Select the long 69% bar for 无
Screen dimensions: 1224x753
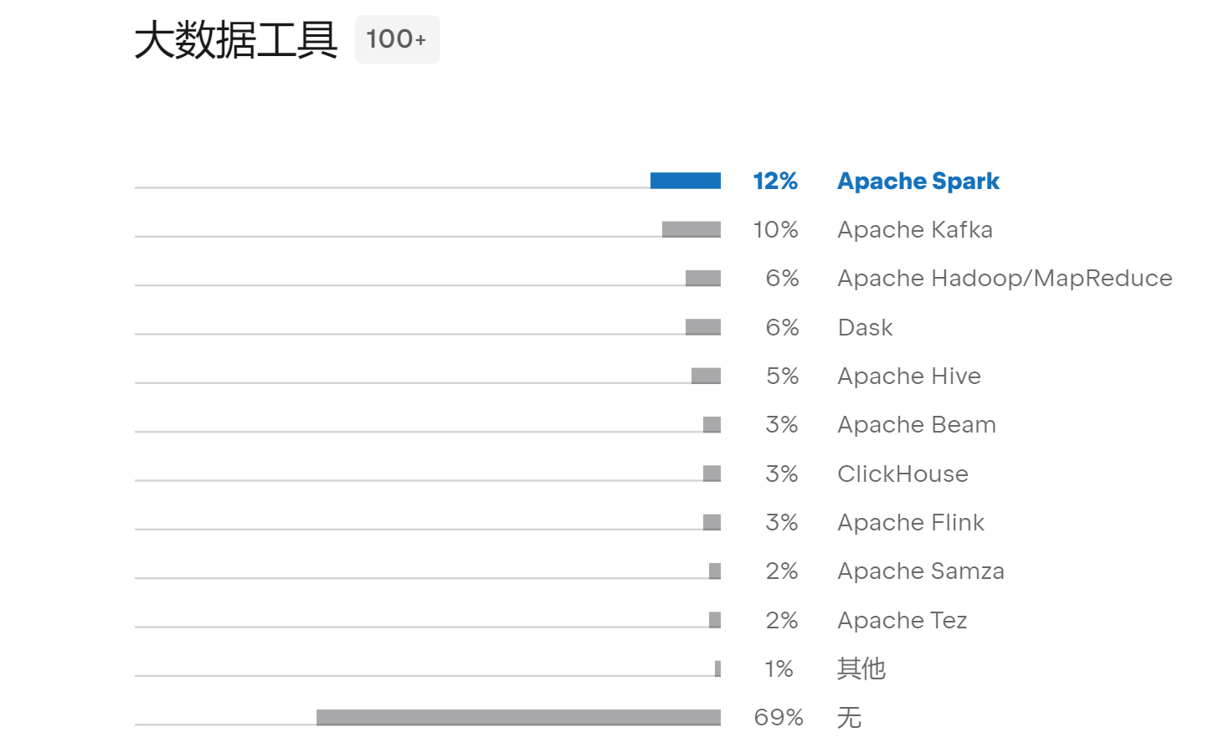(x=518, y=717)
